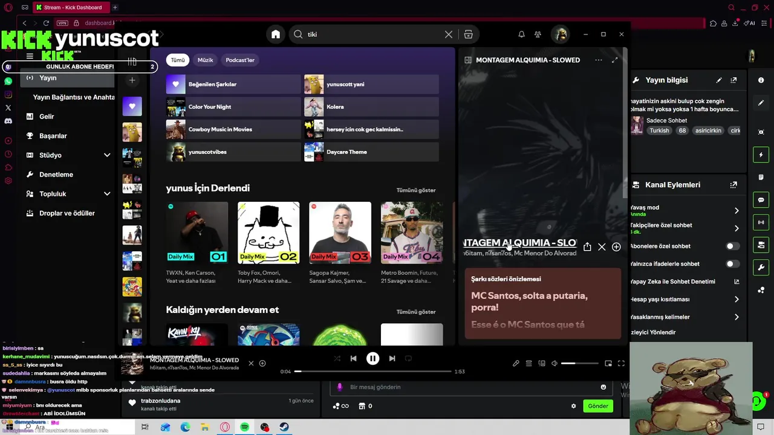The image size is (774, 435).
Task: Open Liked Songs heart tile in library sidebar
Action: [132, 106]
